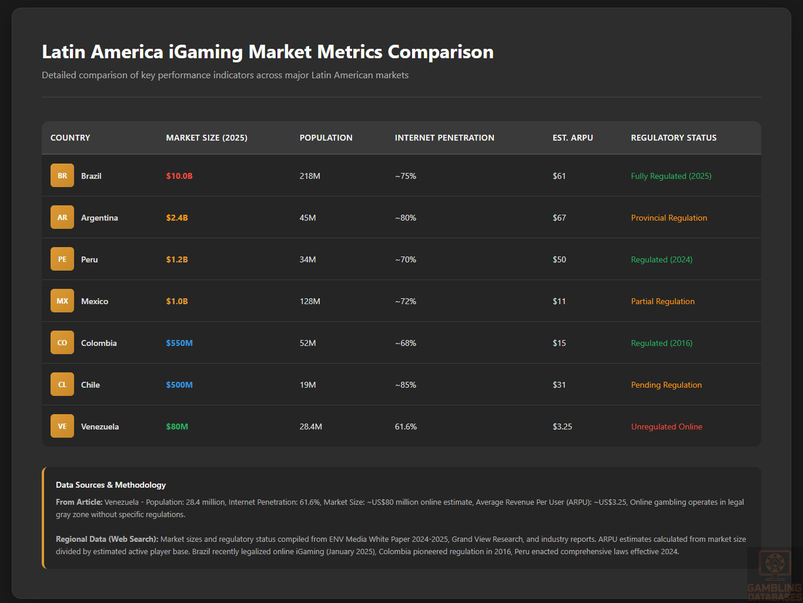
Task: Select Brazil's Fully Regulated (2025) status
Action: click(x=671, y=176)
